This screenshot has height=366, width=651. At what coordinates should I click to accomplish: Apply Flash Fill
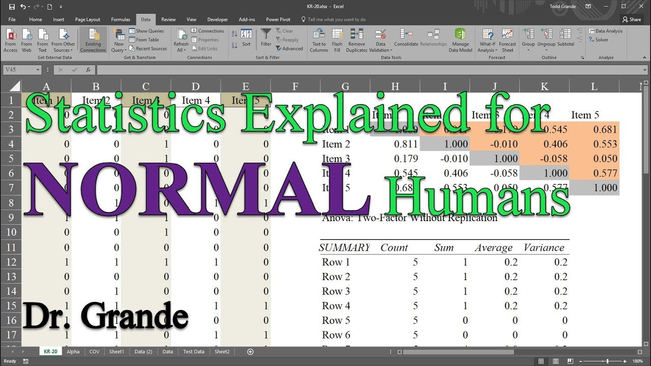point(337,40)
